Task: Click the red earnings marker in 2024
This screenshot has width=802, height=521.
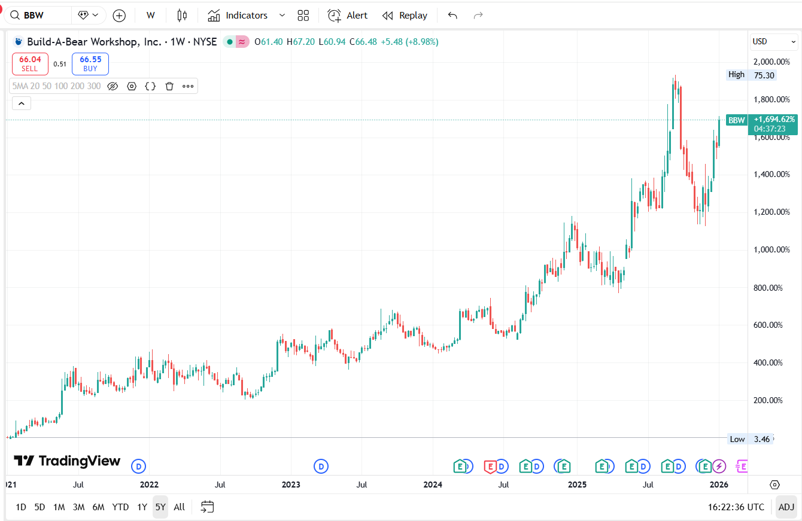Action: tap(490, 466)
